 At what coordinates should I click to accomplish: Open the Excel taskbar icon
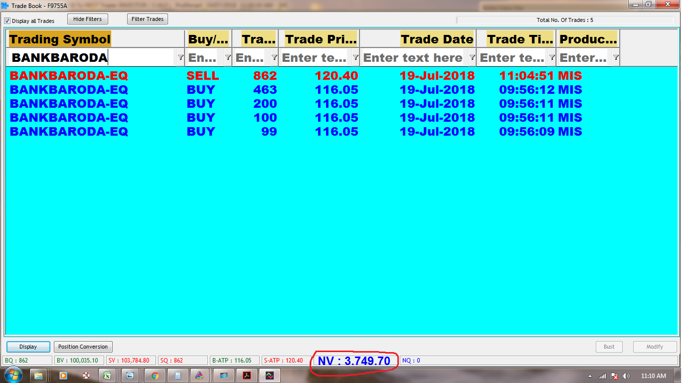[x=107, y=376]
